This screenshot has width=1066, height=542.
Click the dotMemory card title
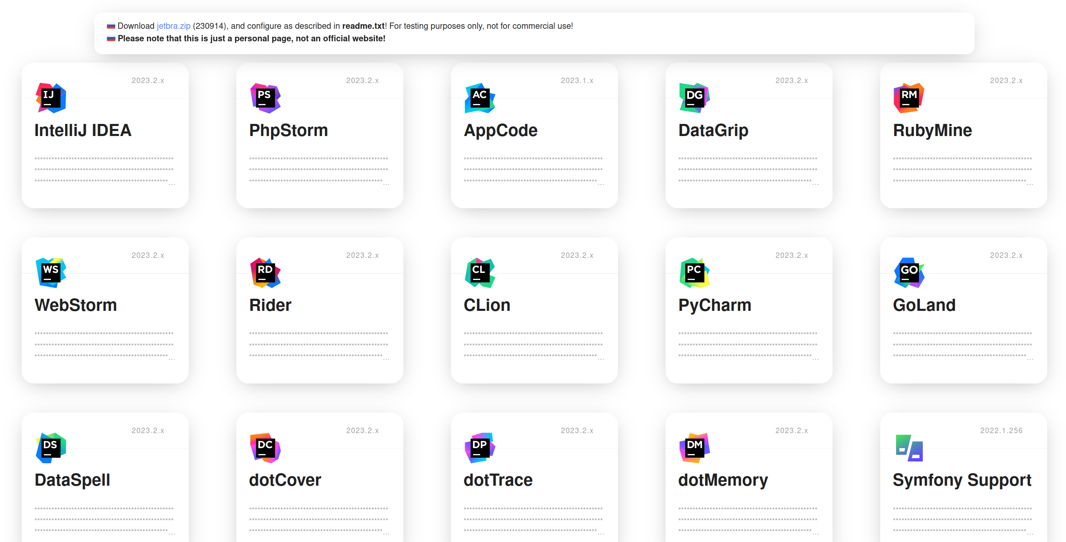723,480
